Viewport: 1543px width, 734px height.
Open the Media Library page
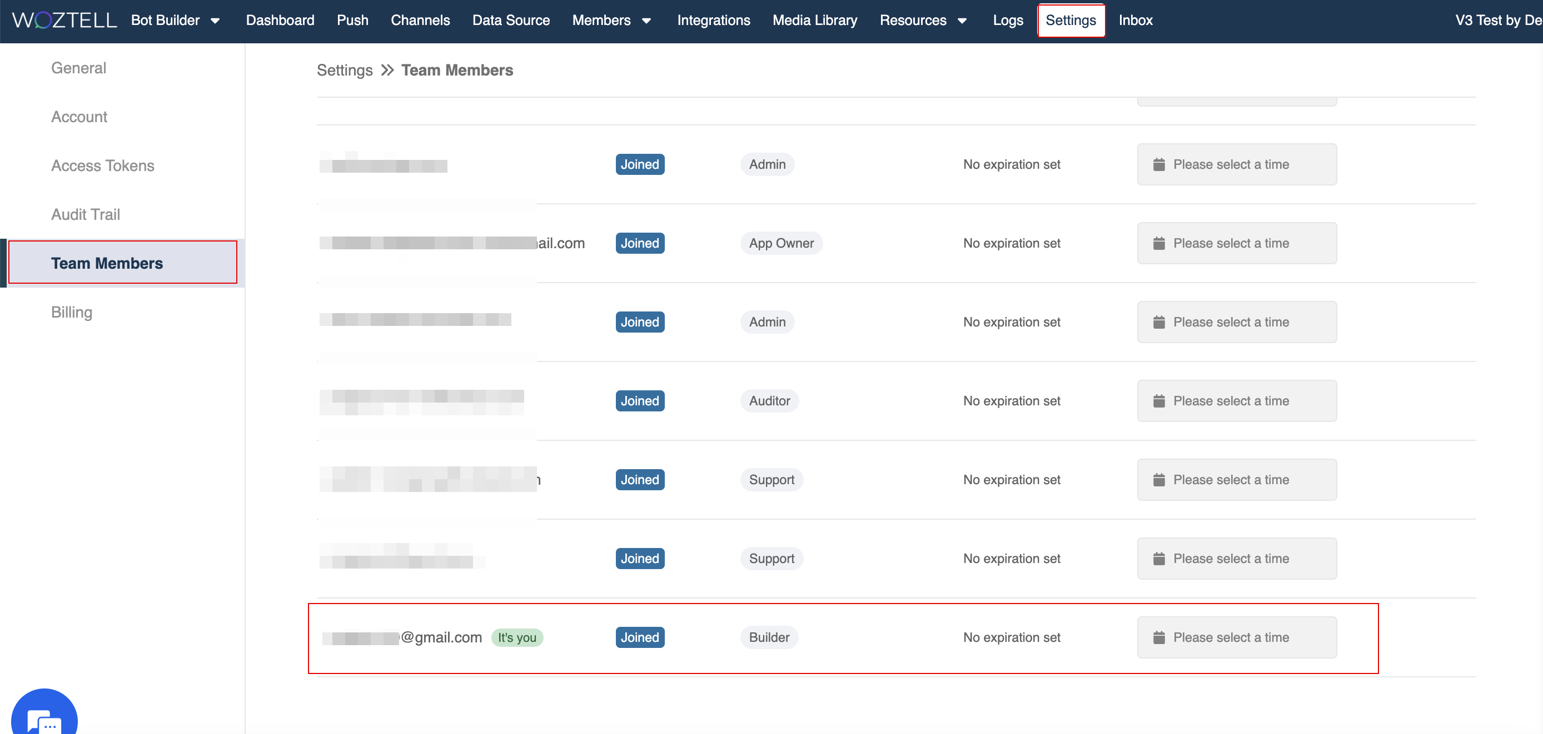[815, 21]
